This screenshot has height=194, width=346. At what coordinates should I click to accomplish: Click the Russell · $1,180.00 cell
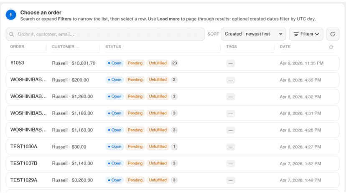72,113
